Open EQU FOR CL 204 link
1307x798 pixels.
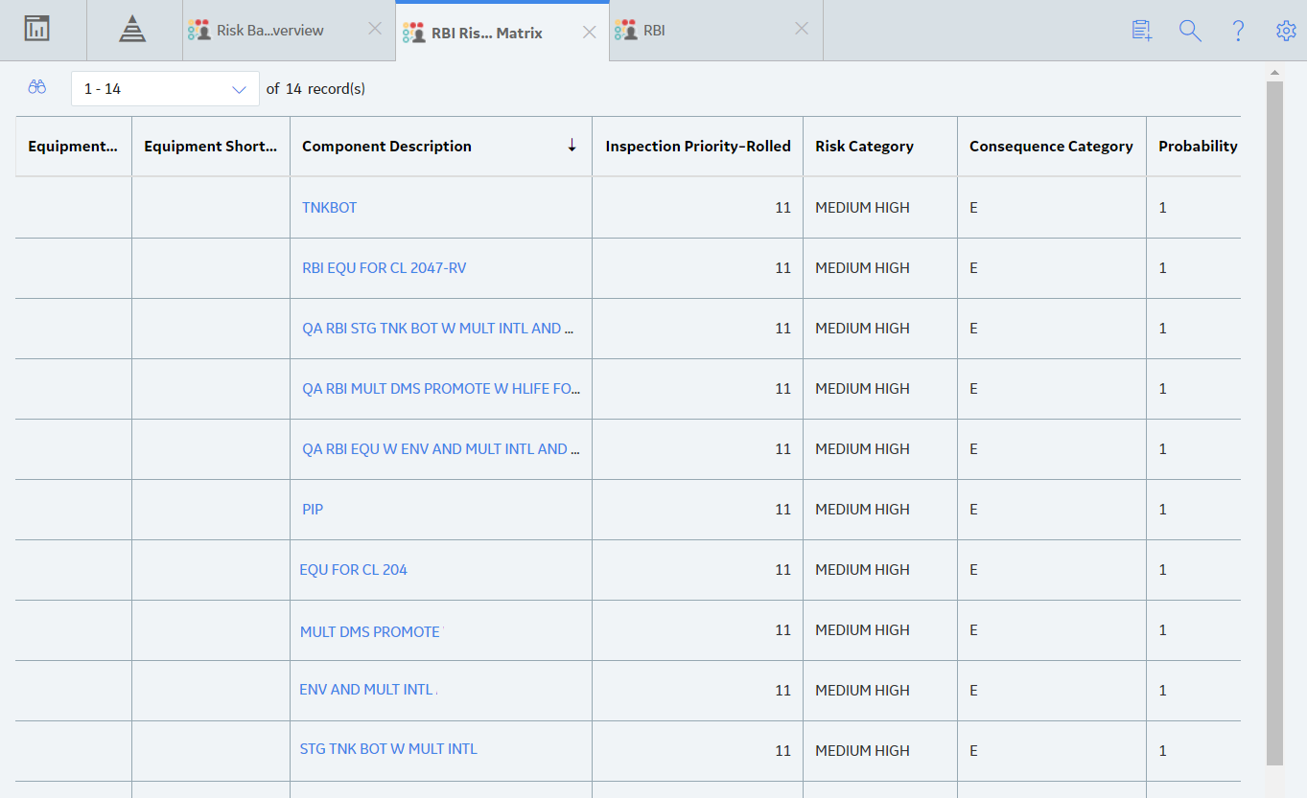[x=353, y=569]
